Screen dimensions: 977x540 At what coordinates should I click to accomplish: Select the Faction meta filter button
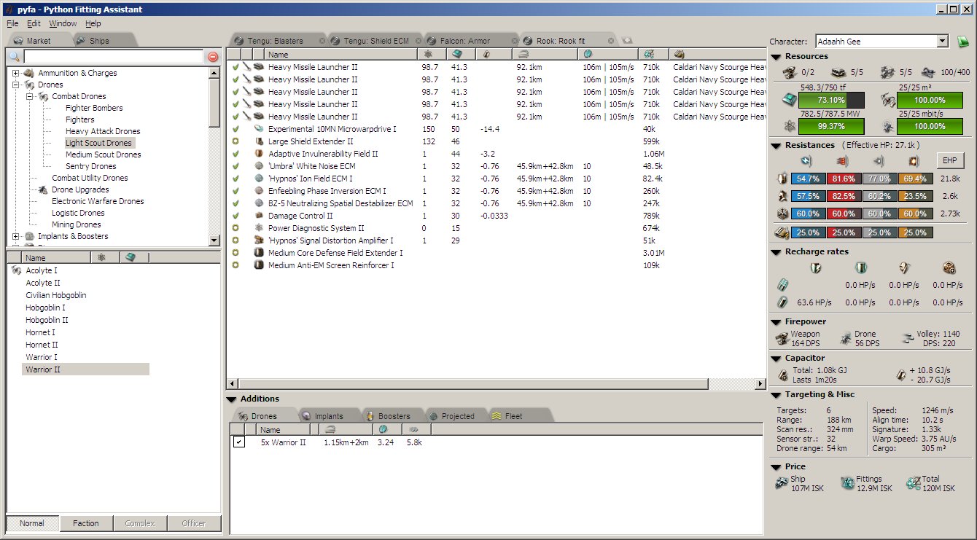coord(86,523)
